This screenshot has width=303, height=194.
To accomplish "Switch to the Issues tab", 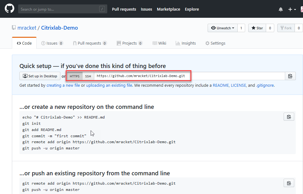I will click(52, 43).
